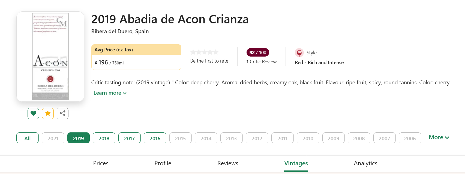This screenshot has width=465, height=174.
Task: Click the green heart favorite icon
Action: click(33, 113)
